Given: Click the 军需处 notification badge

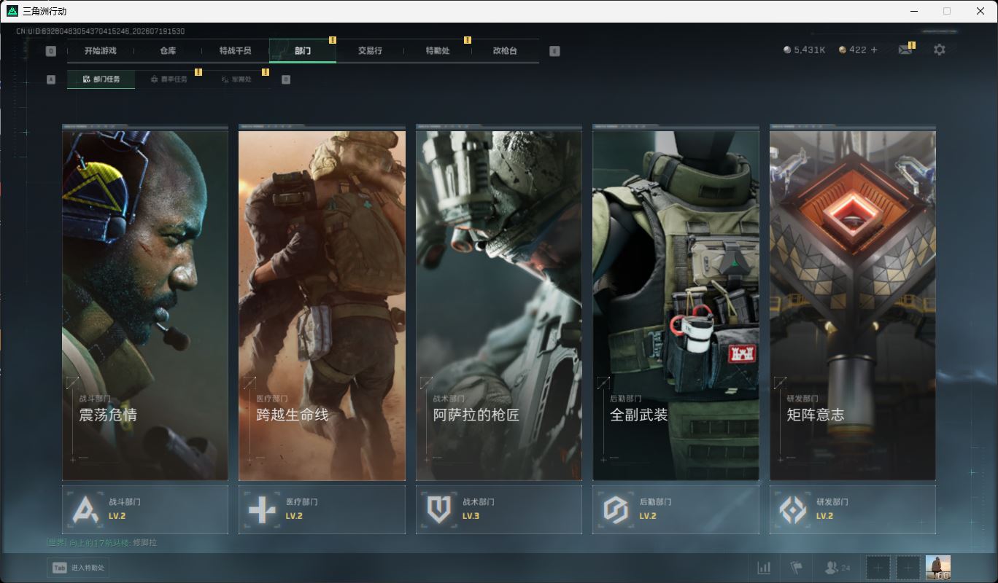Looking at the screenshot, I should coord(266,72).
